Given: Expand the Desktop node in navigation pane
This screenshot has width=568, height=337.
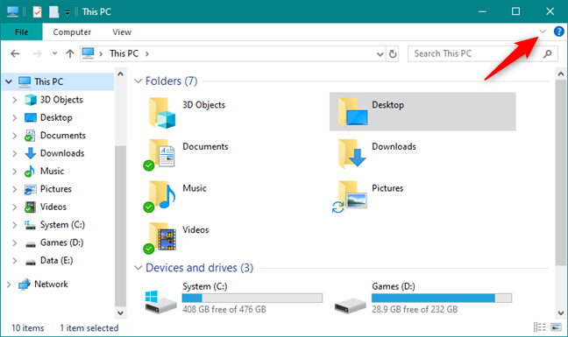Looking at the screenshot, I should 15,117.
